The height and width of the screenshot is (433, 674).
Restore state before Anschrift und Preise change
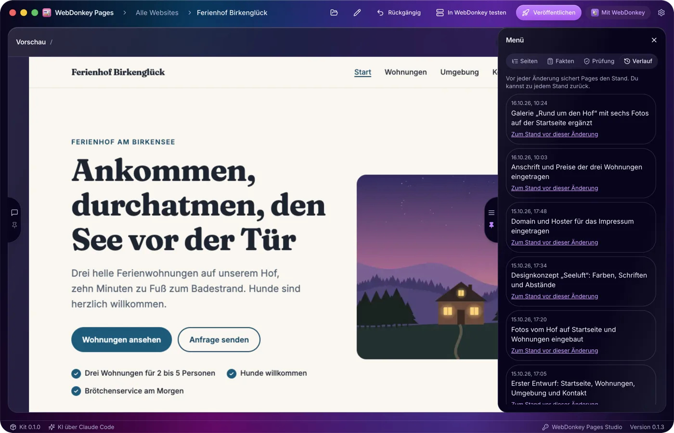tap(555, 188)
